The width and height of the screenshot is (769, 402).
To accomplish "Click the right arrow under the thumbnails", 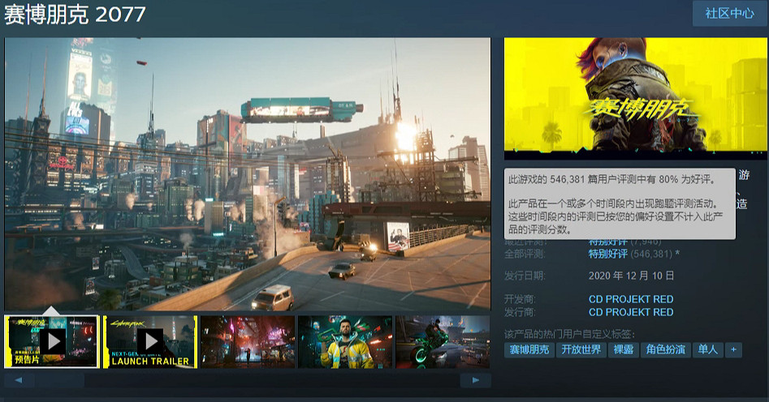I will 475,379.
